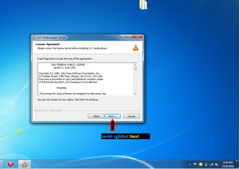The height and width of the screenshot is (169, 240).
Task: Click the battery power tray icon
Action: (x=206, y=164)
